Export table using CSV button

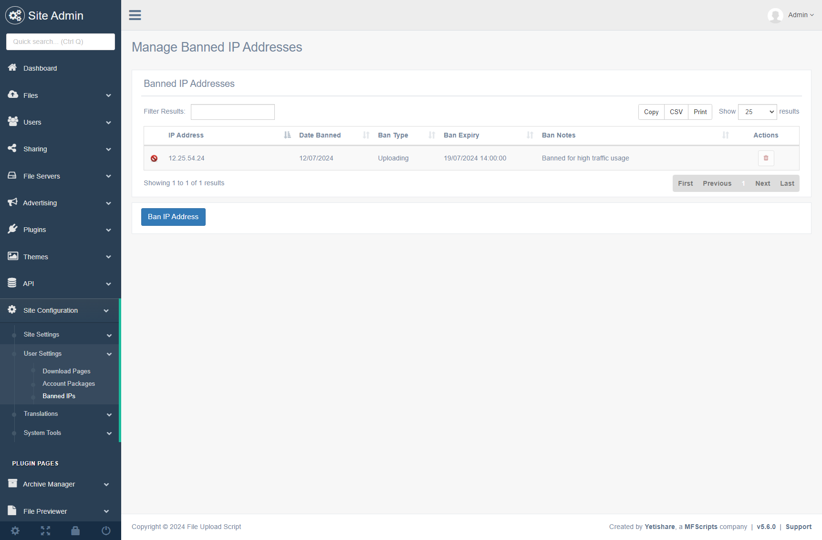coord(676,112)
